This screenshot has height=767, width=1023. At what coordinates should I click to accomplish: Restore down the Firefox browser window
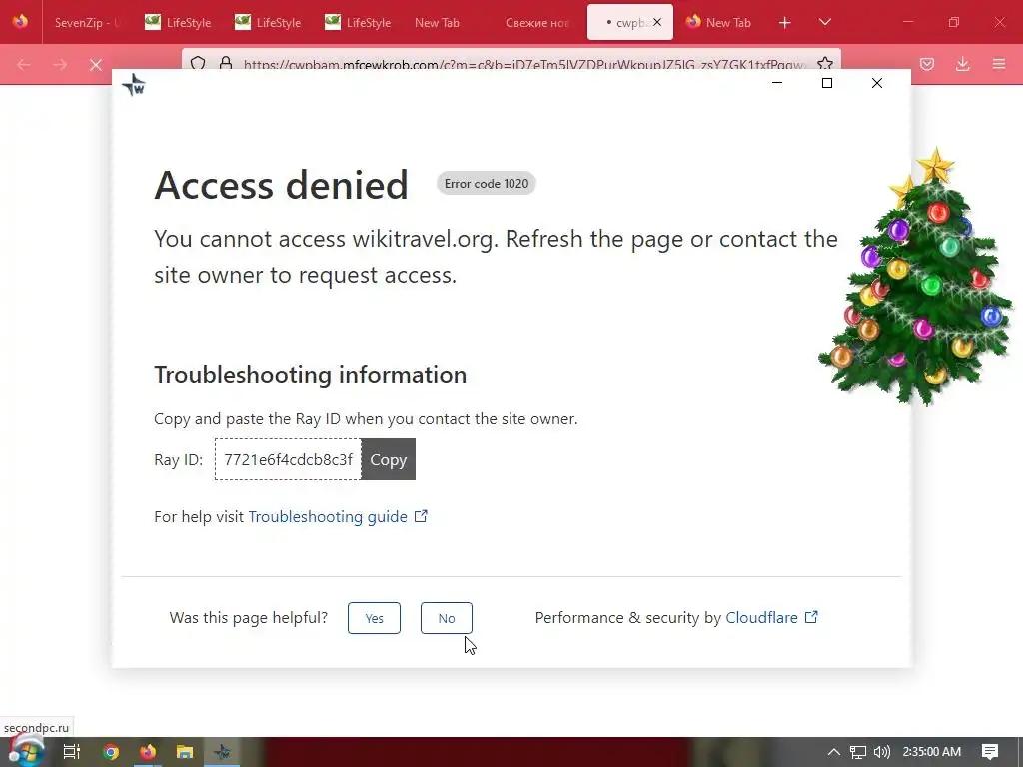954,22
